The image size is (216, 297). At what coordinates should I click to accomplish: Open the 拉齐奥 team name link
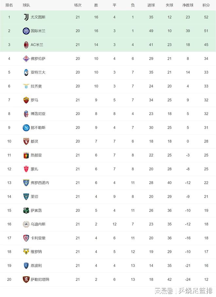click(36, 86)
